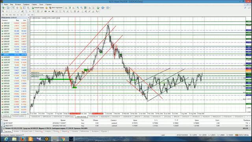The height and width of the screenshot is (142, 252).
Task: Close the first audusd buy order
Action: tap(249, 123)
